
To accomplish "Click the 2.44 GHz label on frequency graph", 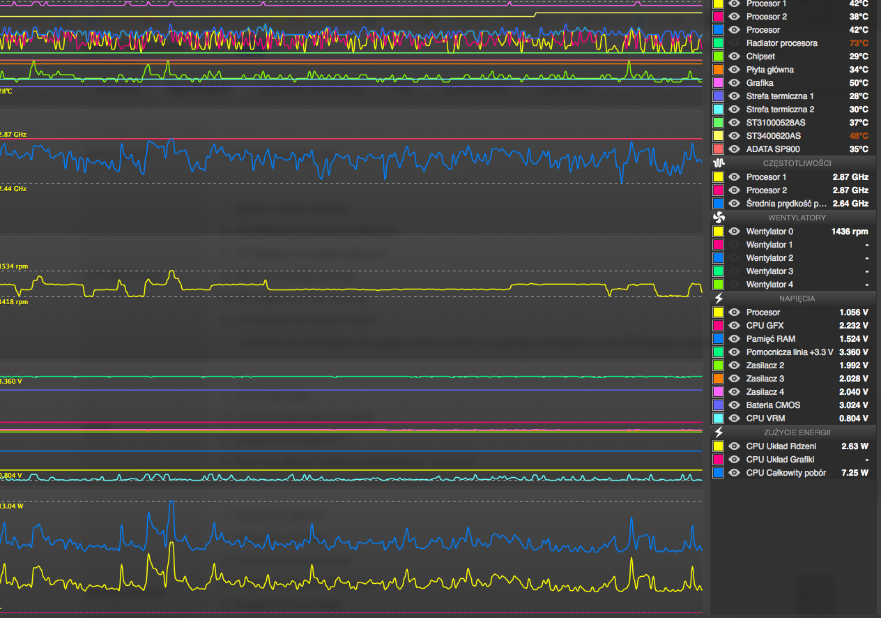I will pos(13,189).
